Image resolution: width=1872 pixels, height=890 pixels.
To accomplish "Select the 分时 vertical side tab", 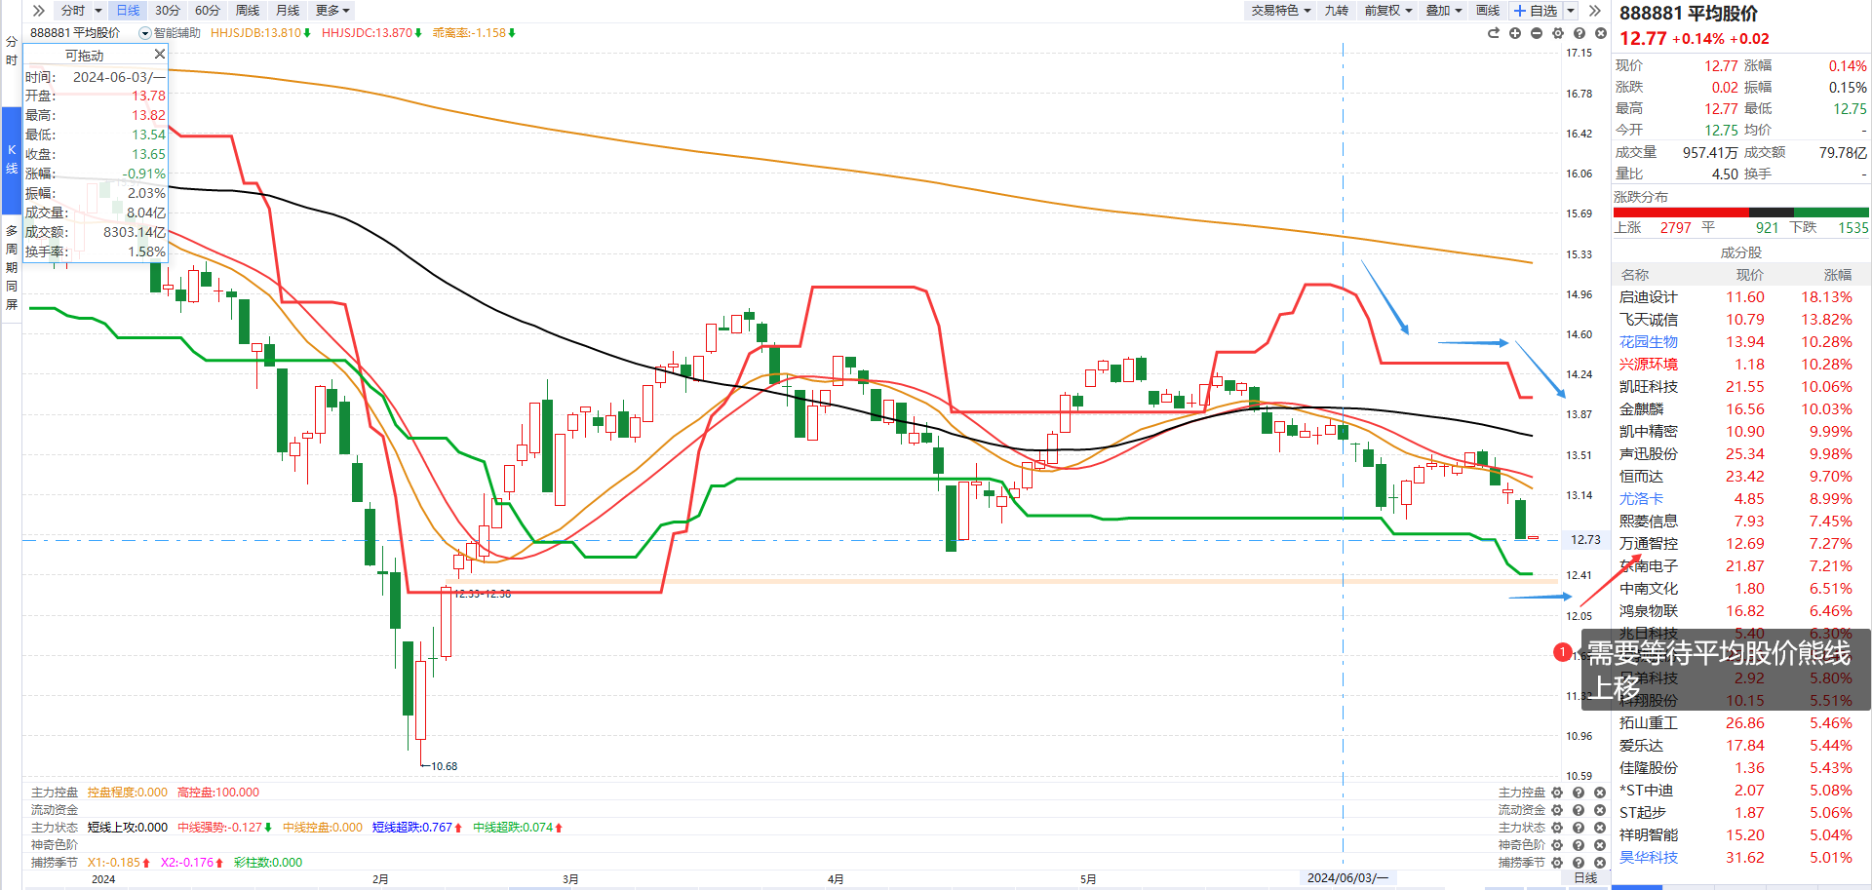I will click(x=12, y=51).
